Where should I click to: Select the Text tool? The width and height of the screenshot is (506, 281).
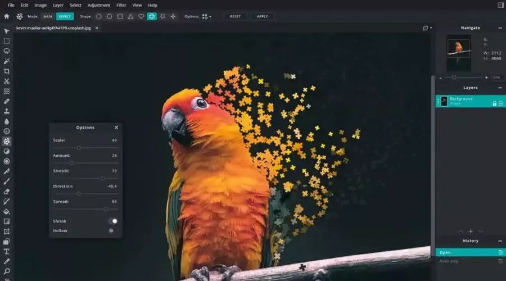coord(6,251)
